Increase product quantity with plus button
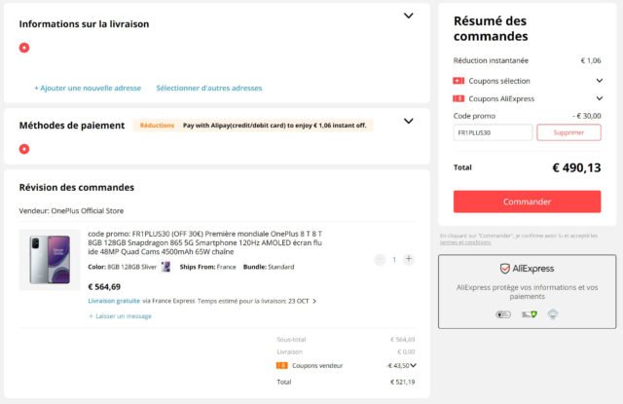 (x=409, y=259)
